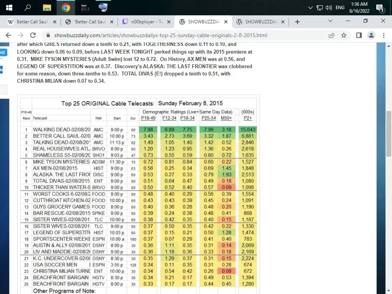Open Chrome three-dot menu
Image resolution: width=392 pixels, height=294 pixels.
tap(384, 35)
